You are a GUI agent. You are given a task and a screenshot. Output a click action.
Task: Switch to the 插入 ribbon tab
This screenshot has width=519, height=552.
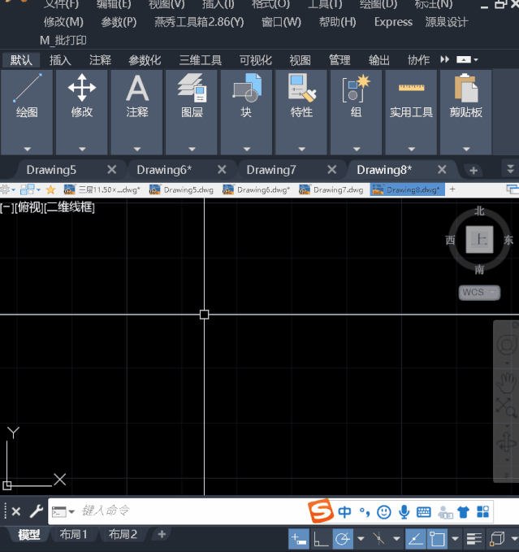60,60
